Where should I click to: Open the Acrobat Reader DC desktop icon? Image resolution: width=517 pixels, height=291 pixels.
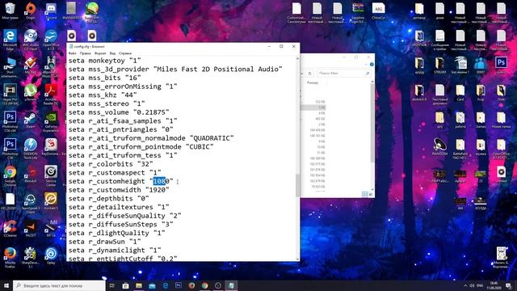[51, 95]
